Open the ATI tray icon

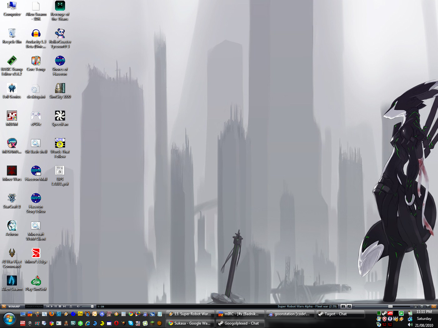tap(390, 313)
